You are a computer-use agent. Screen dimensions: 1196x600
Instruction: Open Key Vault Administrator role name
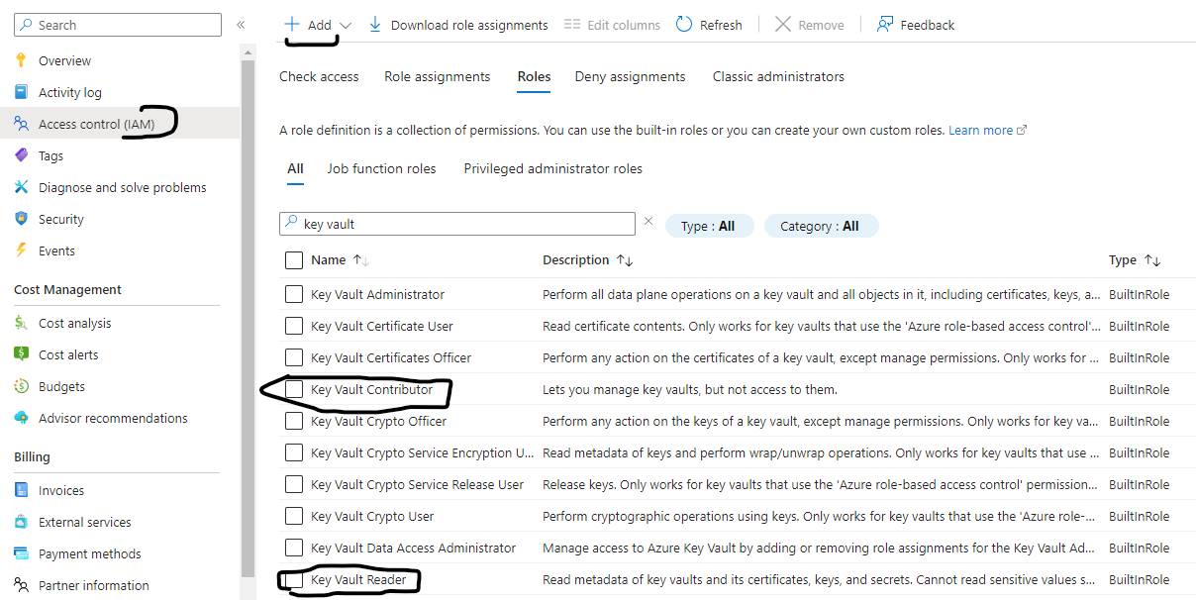(377, 294)
